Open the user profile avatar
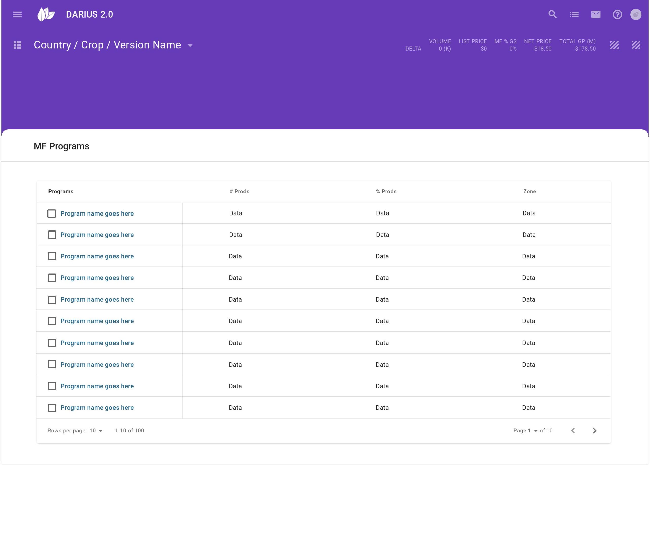 [x=636, y=14]
